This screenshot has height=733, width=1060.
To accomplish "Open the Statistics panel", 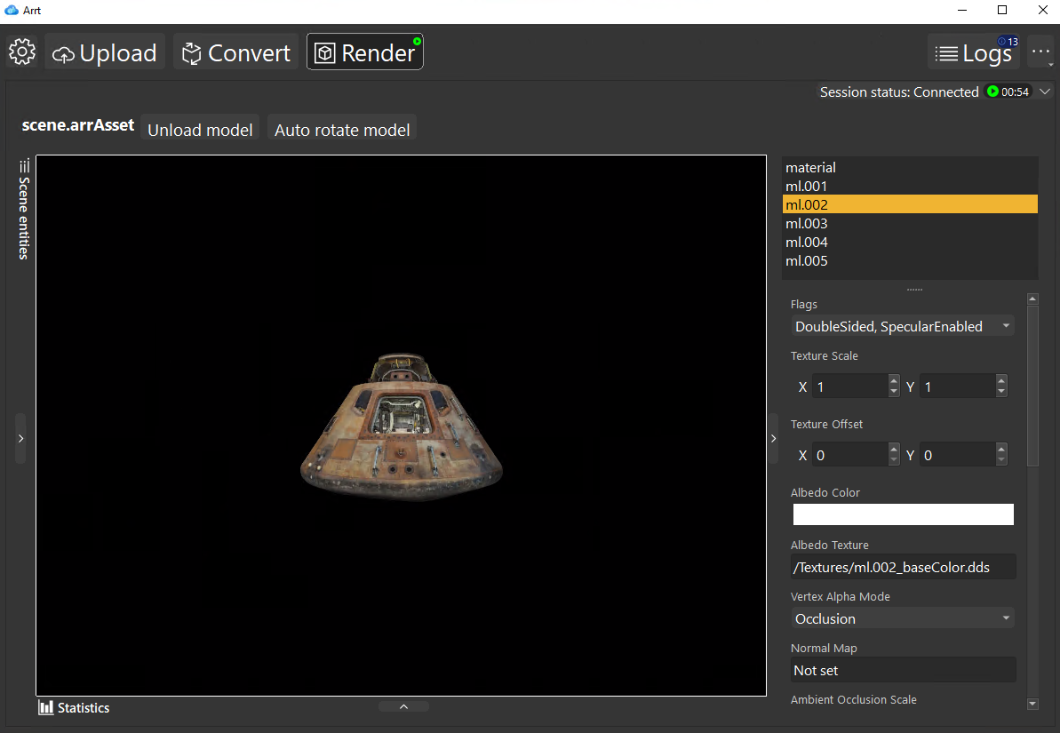I will pyautogui.click(x=75, y=707).
